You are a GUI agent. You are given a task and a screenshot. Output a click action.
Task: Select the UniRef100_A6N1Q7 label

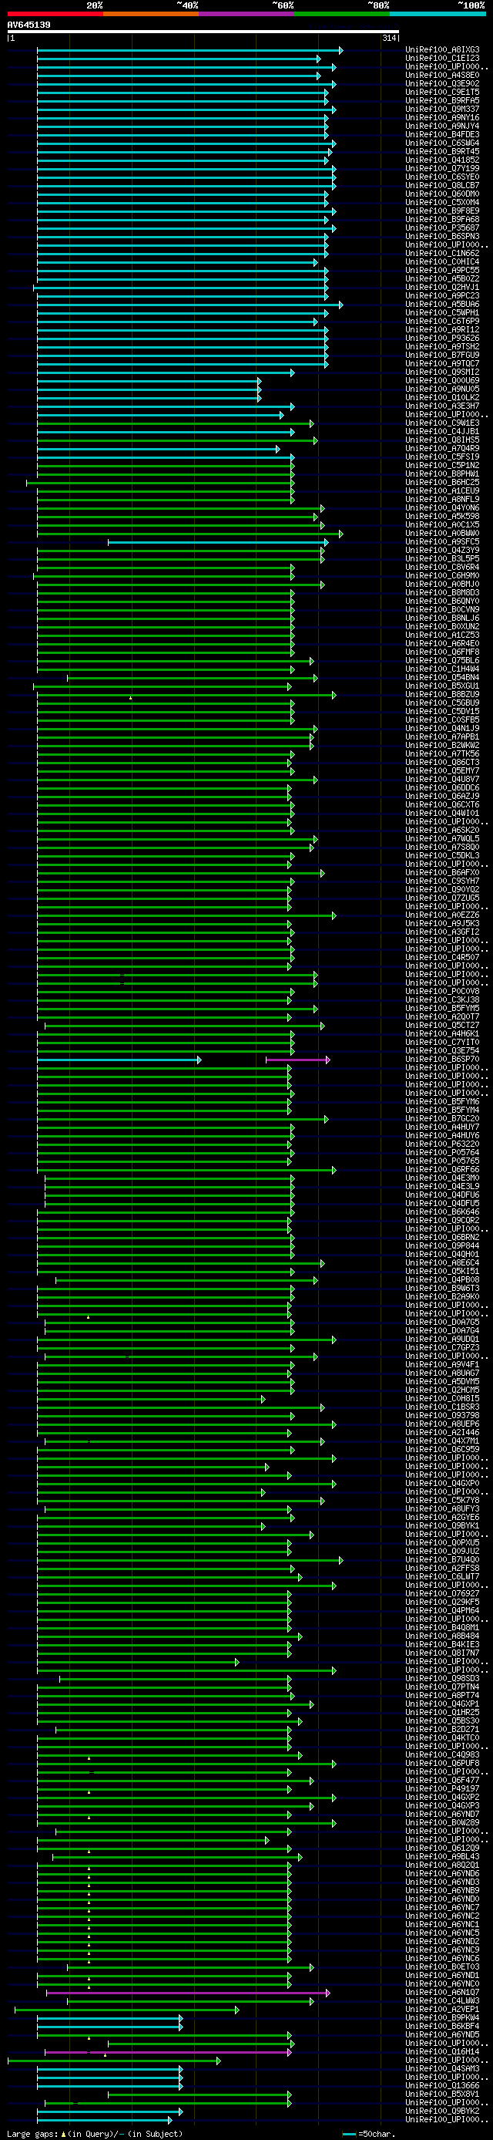(x=442, y=1992)
